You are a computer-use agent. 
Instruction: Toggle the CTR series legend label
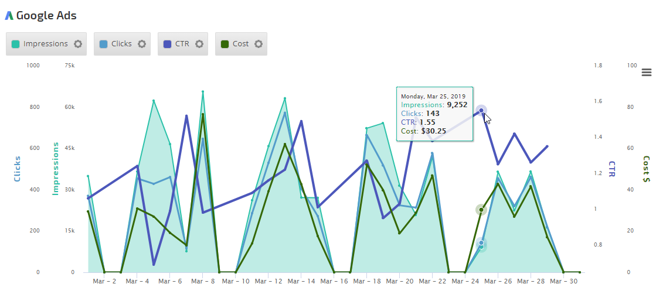(x=182, y=44)
